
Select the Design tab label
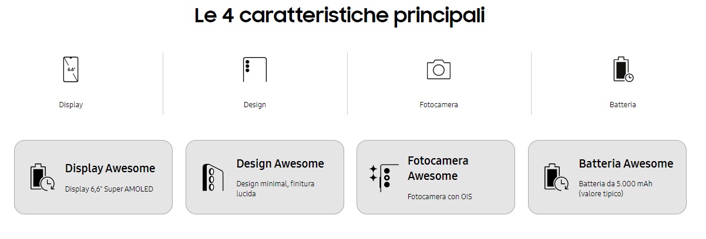click(x=255, y=105)
